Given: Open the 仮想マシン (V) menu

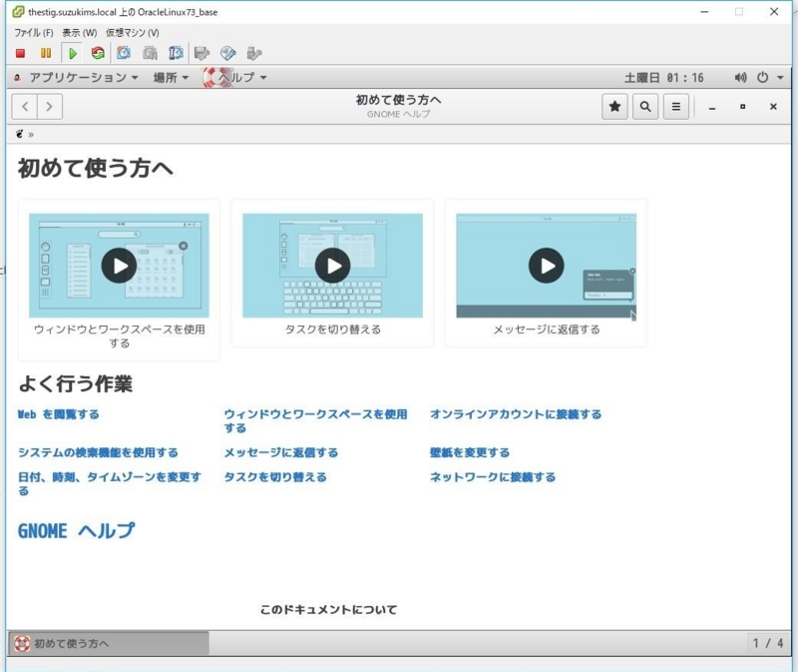Looking at the screenshot, I should 133,33.
